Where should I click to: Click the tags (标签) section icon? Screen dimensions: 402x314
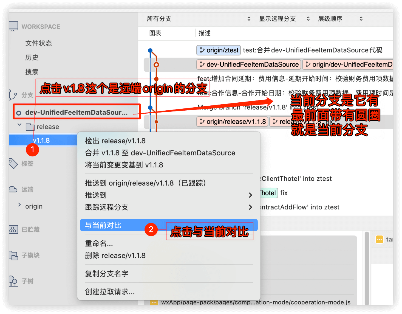pyautogui.click(x=13, y=164)
